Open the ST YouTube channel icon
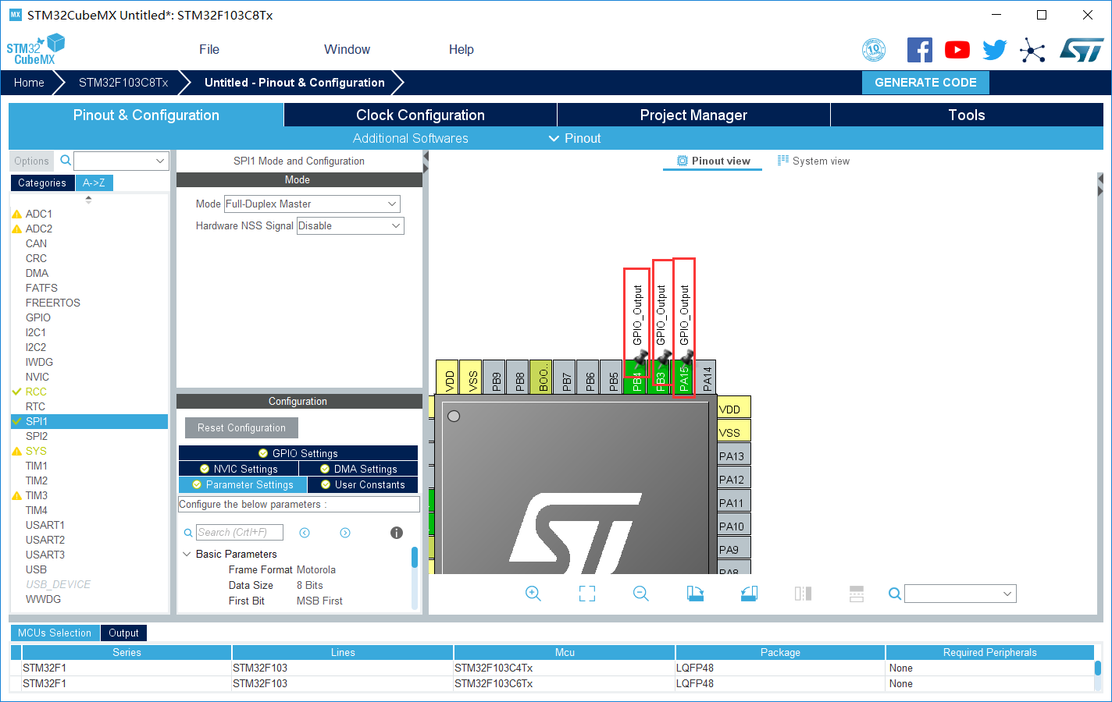Screen dimensions: 1112x702 click(x=957, y=50)
